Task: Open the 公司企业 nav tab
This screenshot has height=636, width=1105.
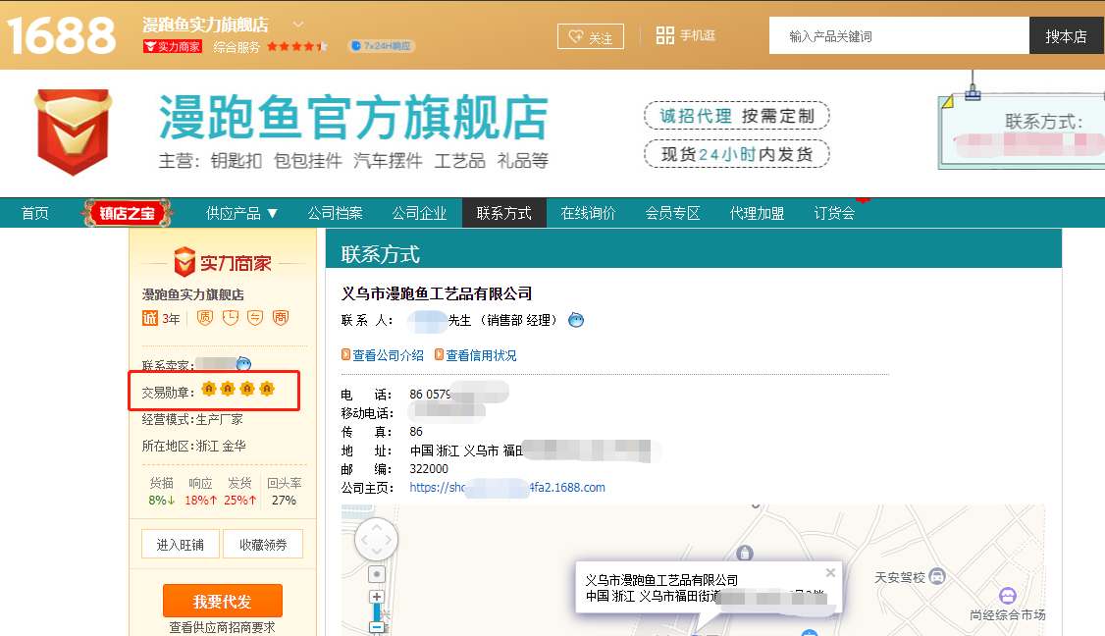Action: [419, 213]
